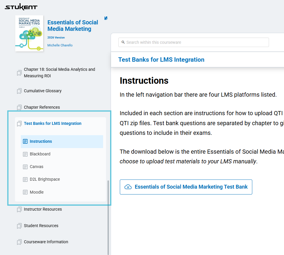Open Michelle Charello author link

(x=60, y=45)
